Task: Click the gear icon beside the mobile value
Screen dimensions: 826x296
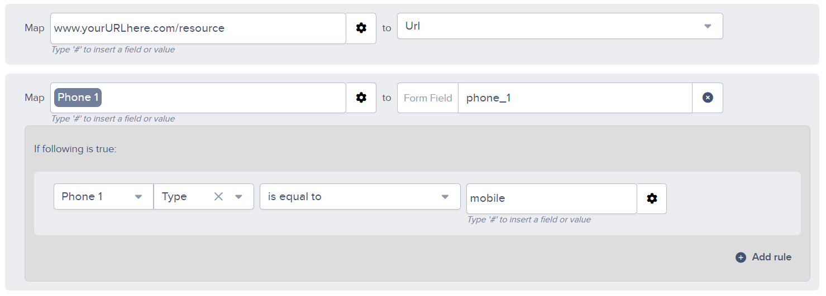Action: click(x=652, y=198)
